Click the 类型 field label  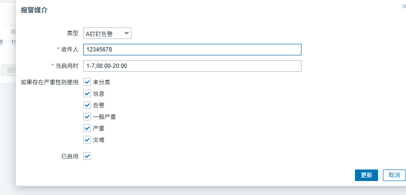(72, 33)
